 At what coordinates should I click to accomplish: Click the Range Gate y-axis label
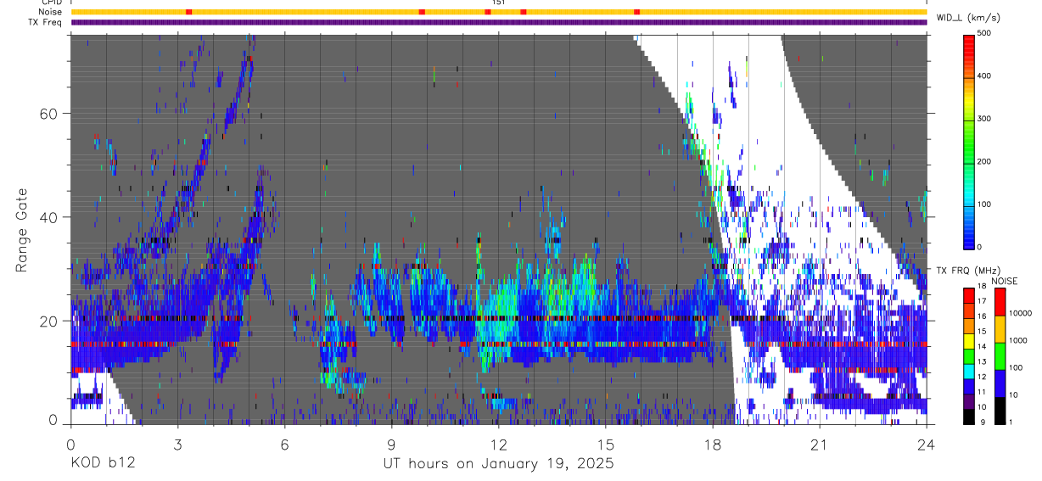(x=22, y=231)
